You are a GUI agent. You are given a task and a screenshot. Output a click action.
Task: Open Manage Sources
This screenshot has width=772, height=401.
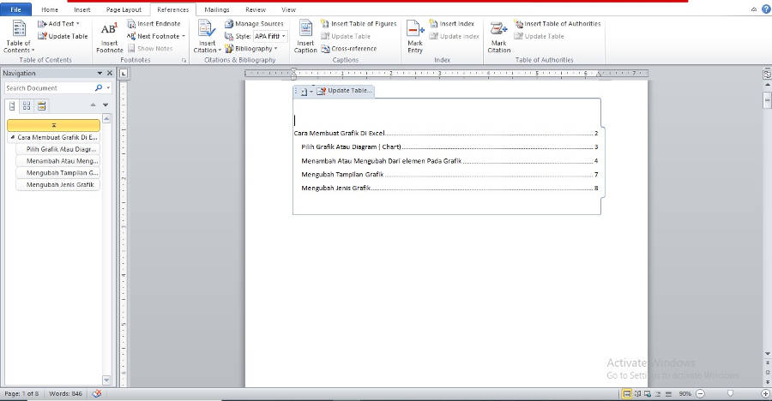click(254, 24)
